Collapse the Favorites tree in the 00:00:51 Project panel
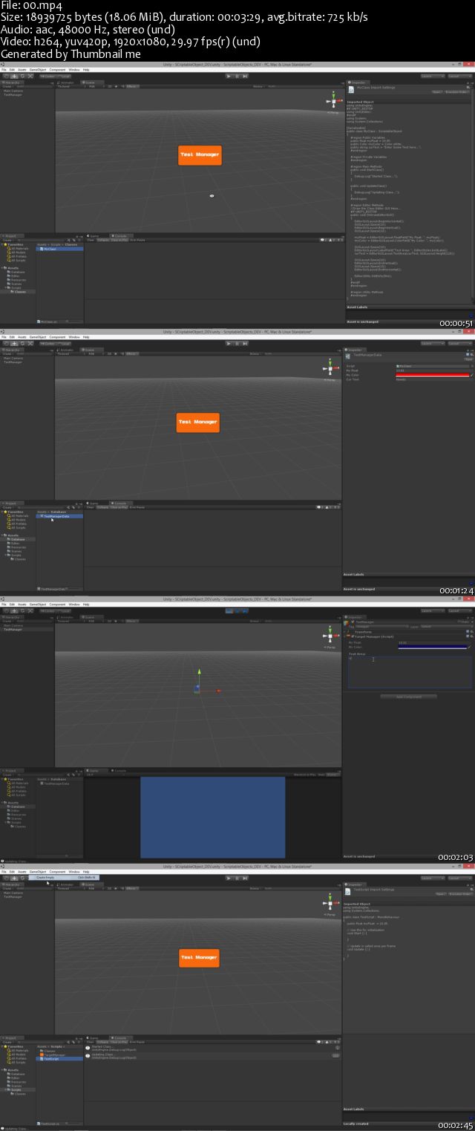475x1131 pixels. (2, 244)
